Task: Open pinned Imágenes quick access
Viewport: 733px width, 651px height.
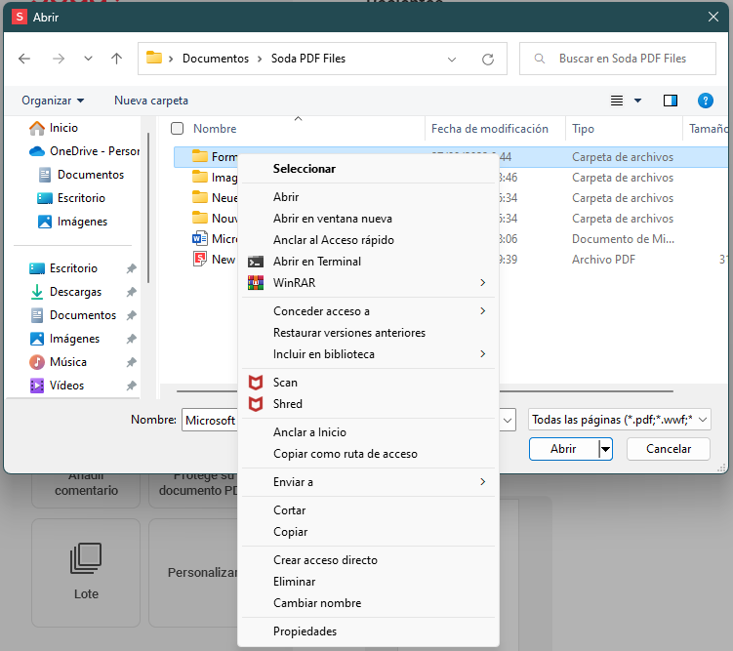Action: point(64,339)
